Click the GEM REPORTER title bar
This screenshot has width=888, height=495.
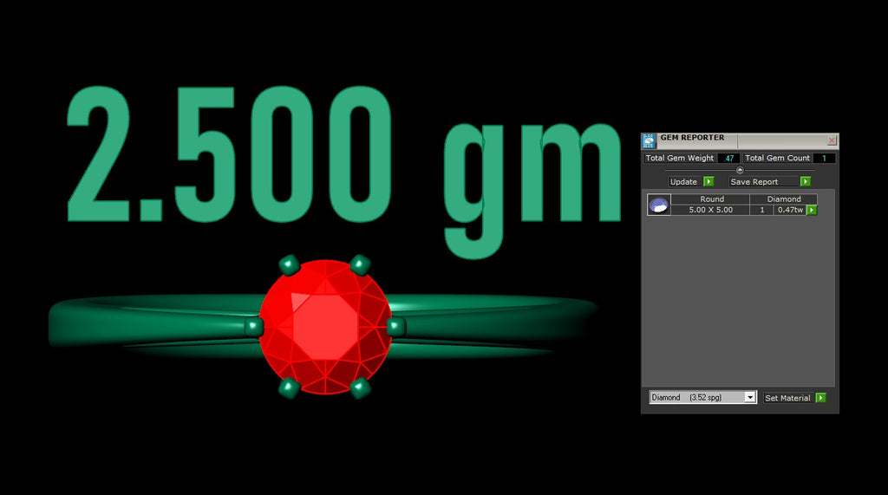click(741, 140)
